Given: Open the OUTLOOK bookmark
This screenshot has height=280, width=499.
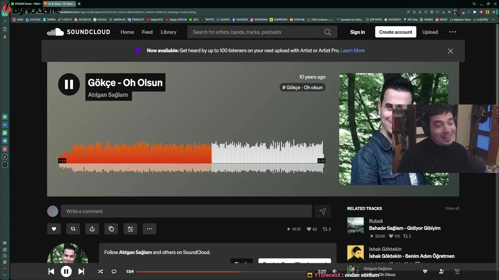Looking at the screenshot, I should [x=33, y=19].
